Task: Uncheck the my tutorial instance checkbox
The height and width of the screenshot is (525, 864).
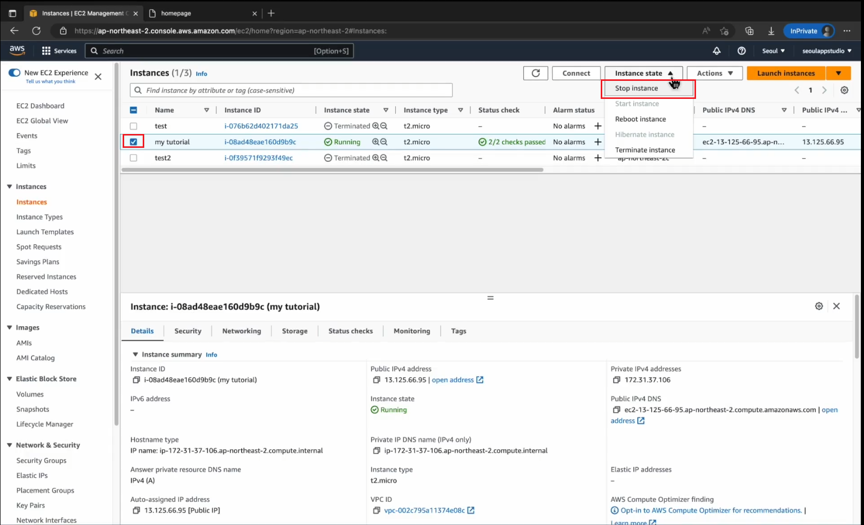Action: [x=133, y=142]
